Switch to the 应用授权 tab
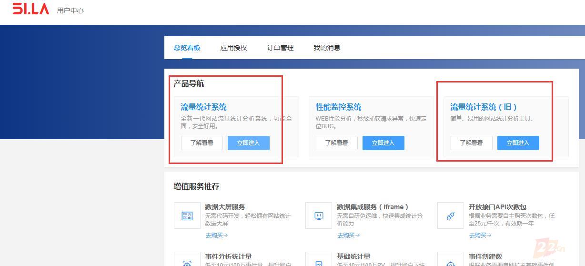Viewport: 585px width, 266px height. (x=233, y=48)
